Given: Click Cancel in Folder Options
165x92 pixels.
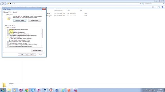Looking at the screenshot, I should pos(31,55).
